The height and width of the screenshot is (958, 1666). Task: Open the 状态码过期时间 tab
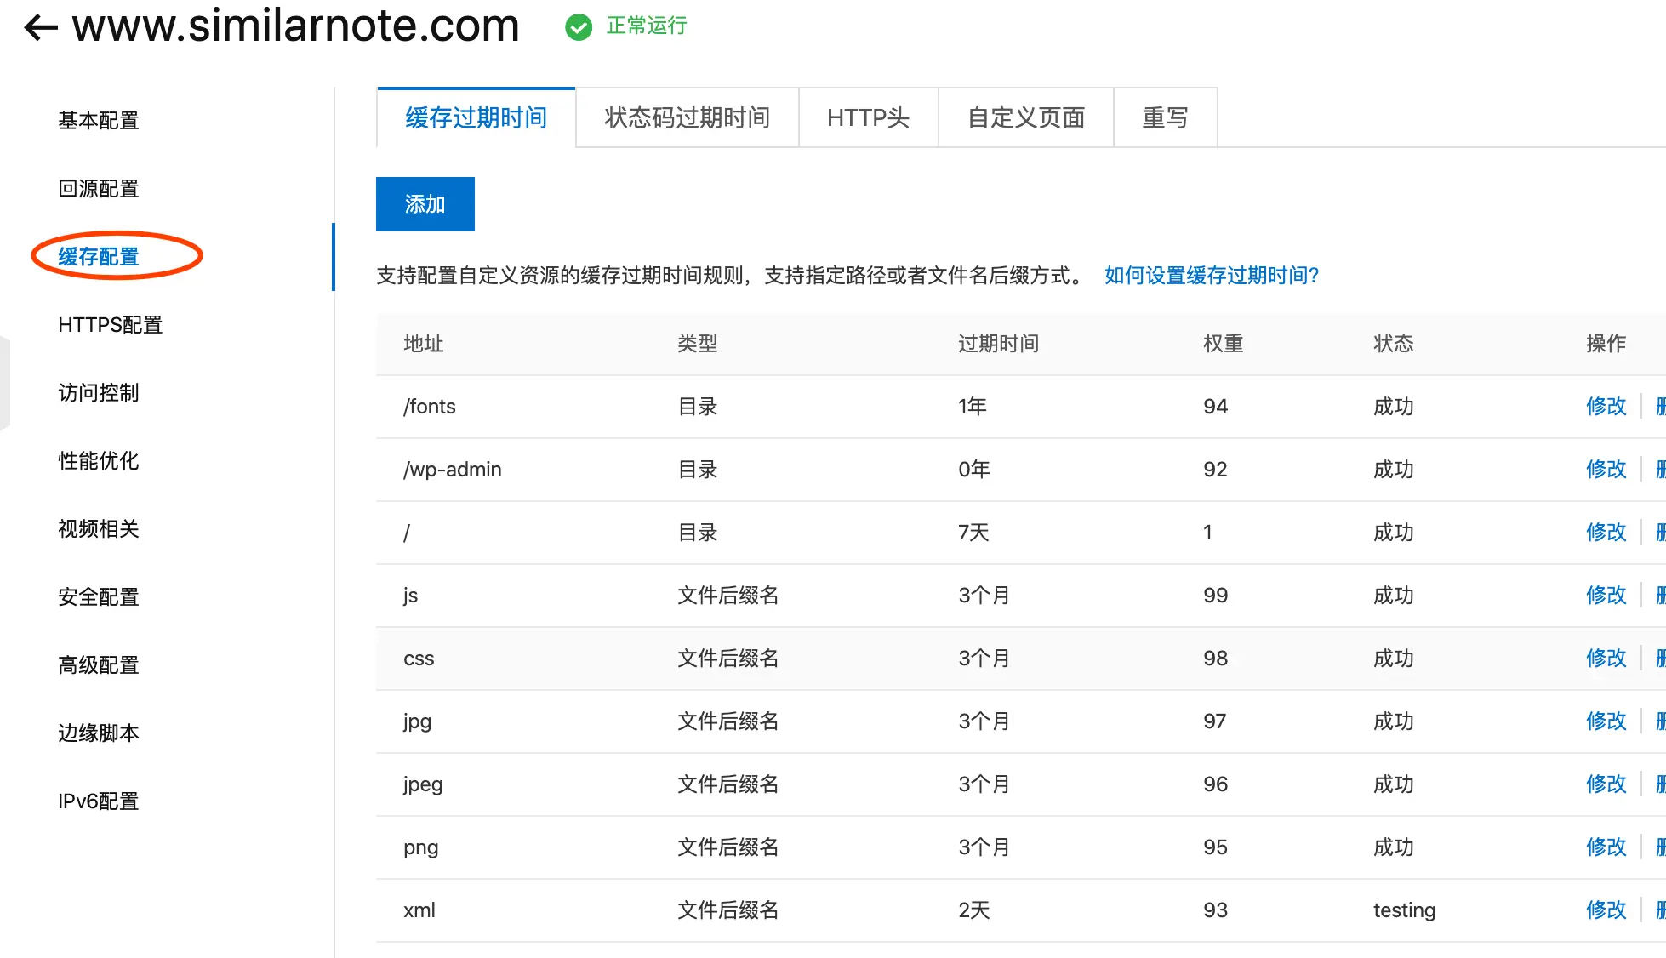pyautogui.click(x=687, y=117)
